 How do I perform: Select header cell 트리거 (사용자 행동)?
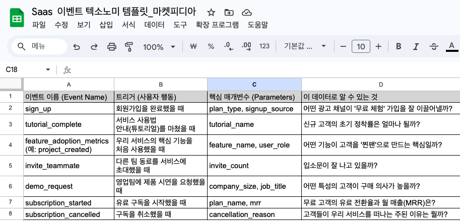[x=161, y=97]
